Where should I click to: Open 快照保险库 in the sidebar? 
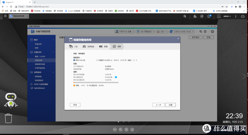coord(39,80)
